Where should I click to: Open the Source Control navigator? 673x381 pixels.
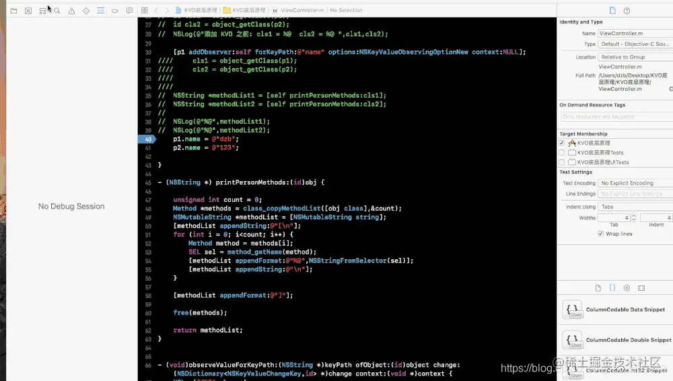(x=28, y=11)
